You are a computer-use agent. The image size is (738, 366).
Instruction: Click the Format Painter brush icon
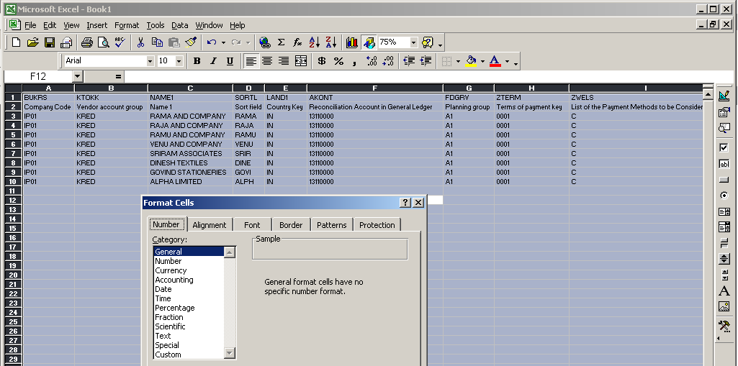[x=191, y=42]
